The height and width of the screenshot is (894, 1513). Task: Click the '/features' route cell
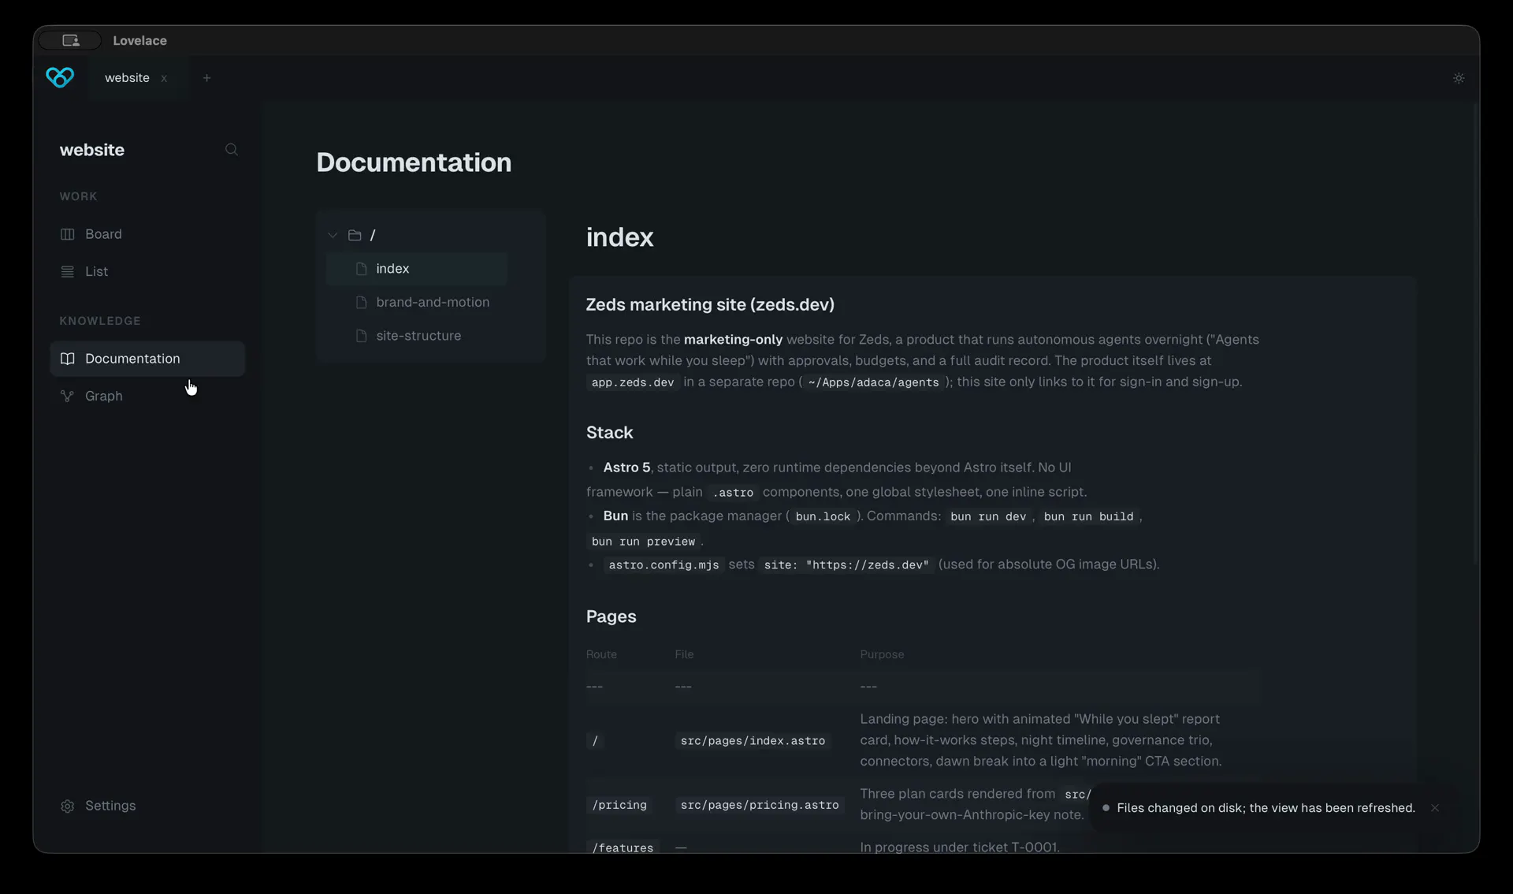click(x=623, y=848)
